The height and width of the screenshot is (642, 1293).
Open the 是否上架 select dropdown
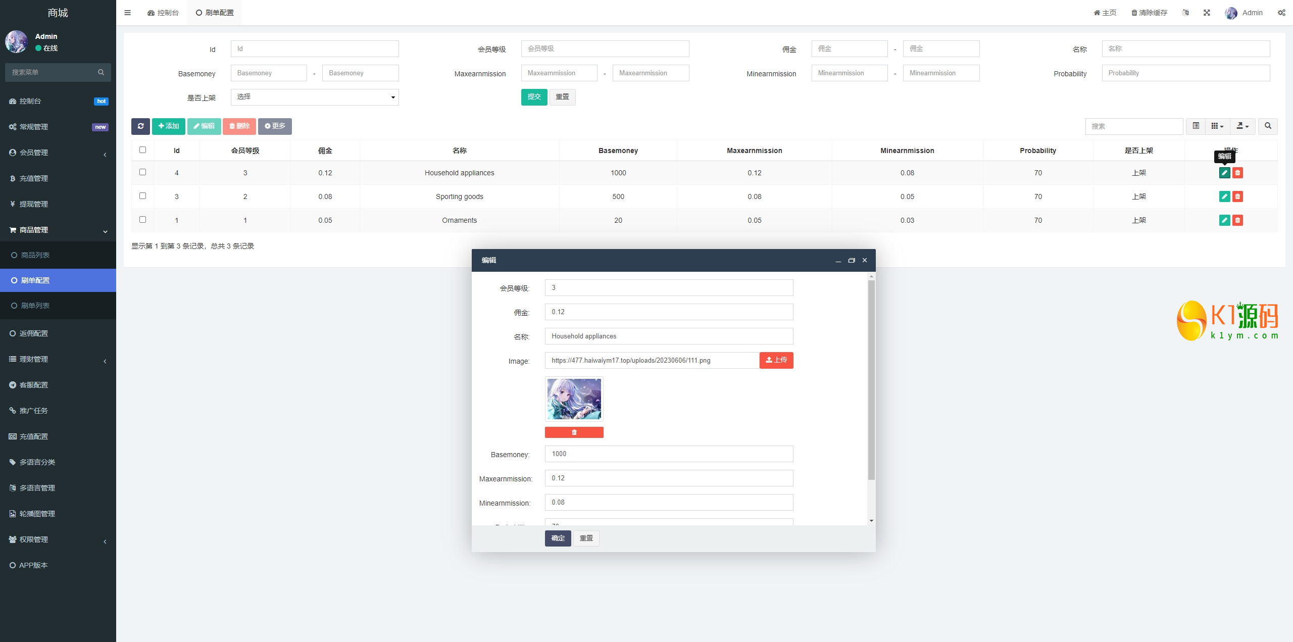314,97
